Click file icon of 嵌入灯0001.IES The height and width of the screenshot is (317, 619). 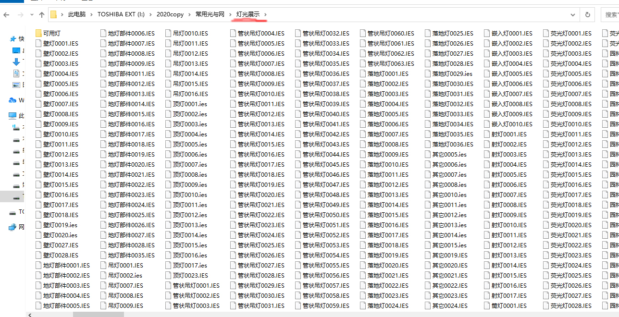(487, 33)
